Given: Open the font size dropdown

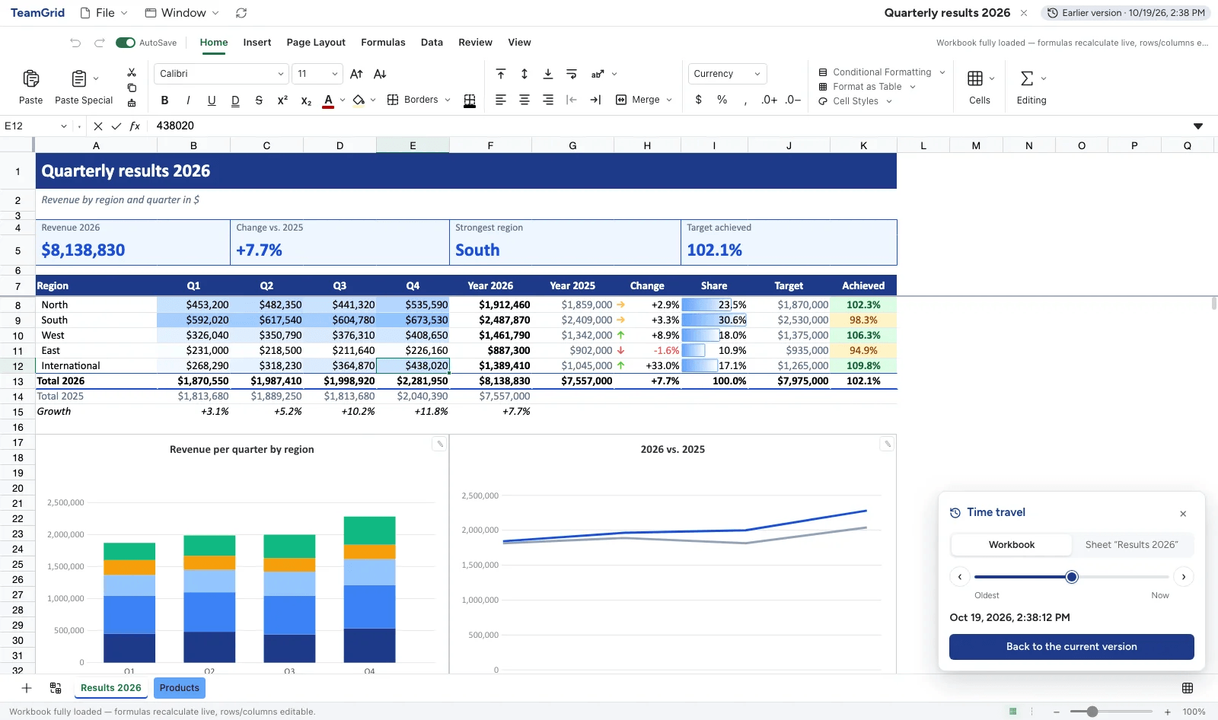Looking at the screenshot, I should tap(317, 74).
